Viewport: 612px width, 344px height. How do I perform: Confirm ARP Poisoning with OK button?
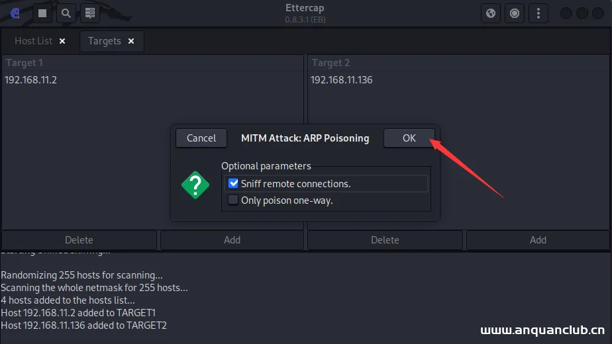pyautogui.click(x=409, y=138)
